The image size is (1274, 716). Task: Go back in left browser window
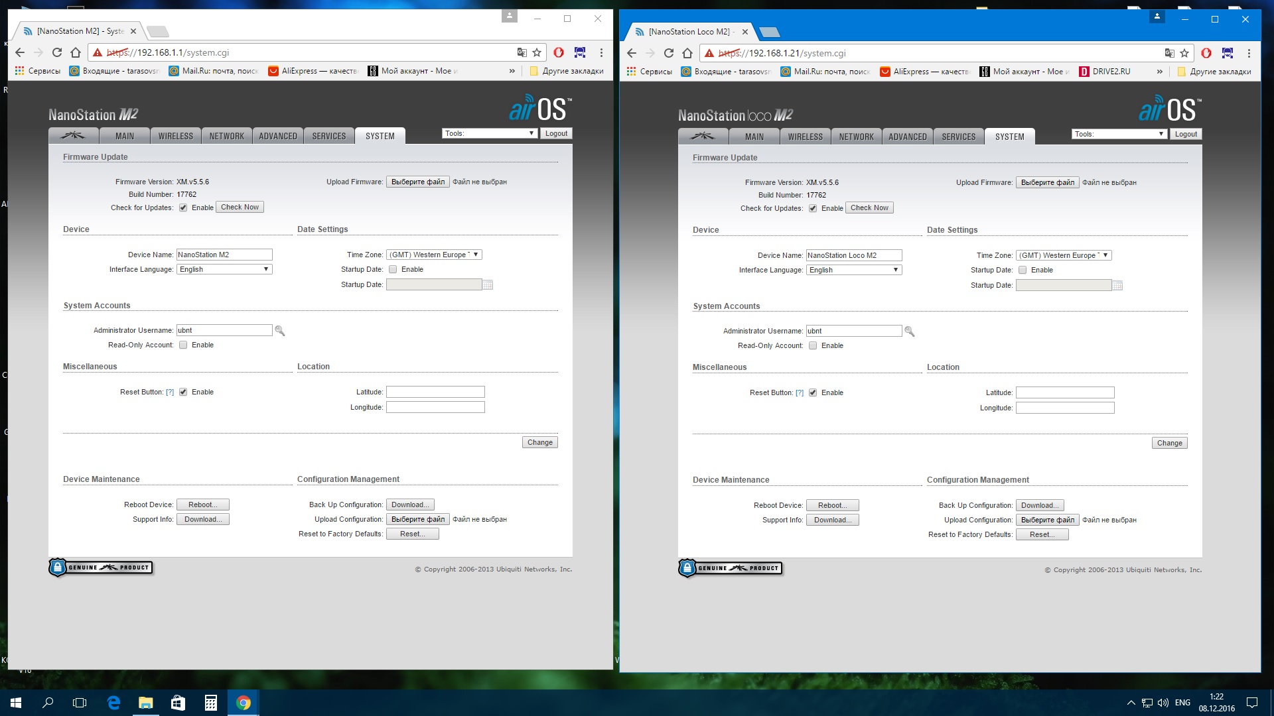click(x=20, y=52)
